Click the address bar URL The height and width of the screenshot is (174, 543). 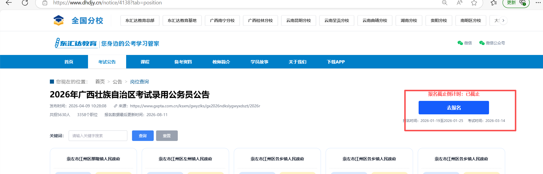coord(107,3)
